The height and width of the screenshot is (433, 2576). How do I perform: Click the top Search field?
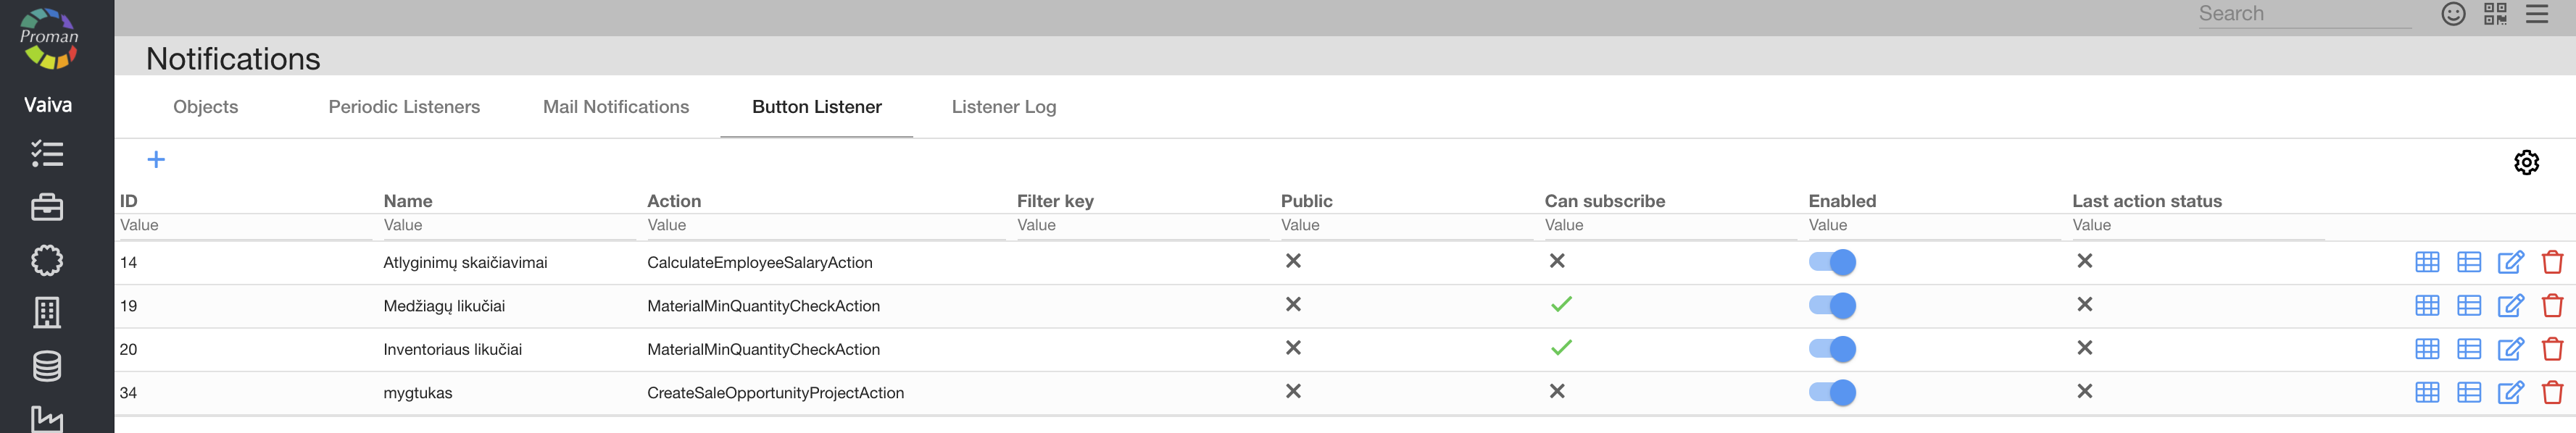coord(2303,14)
